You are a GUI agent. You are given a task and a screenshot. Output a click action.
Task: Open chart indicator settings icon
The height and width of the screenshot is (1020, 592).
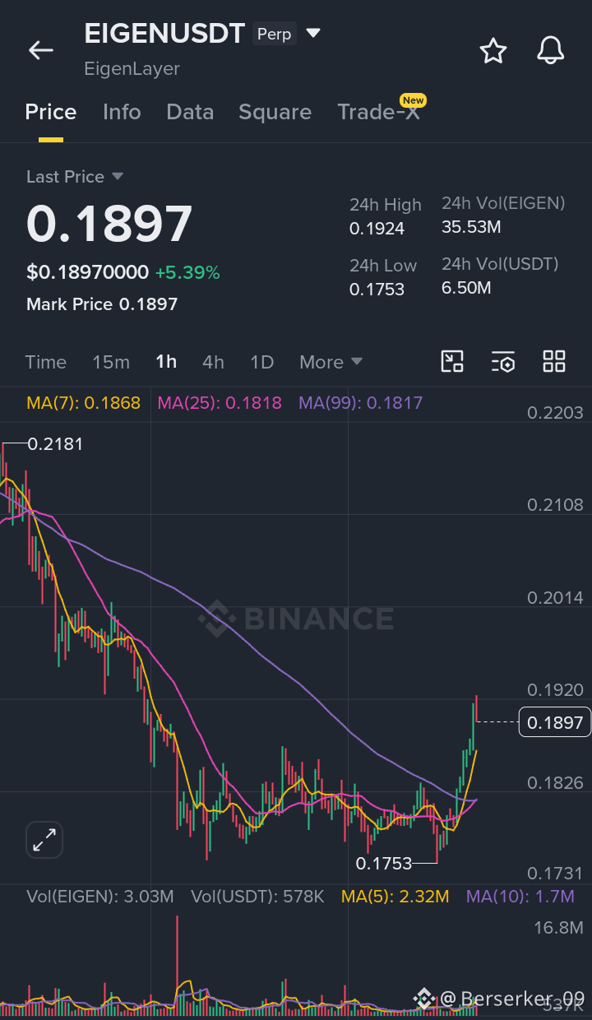[x=503, y=361]
